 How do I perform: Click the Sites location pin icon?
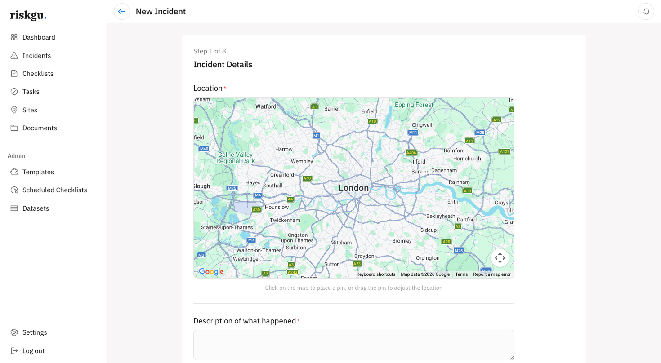14,110
